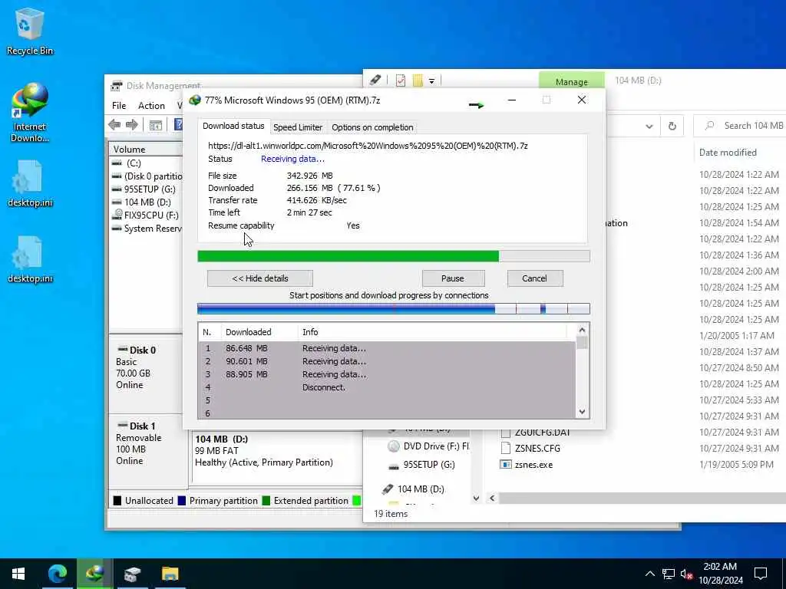This screenshot has height=589, width=786.
Task: Click the Disk Management forward arrow
Action: pyautogui.click(x=132, y=125)
